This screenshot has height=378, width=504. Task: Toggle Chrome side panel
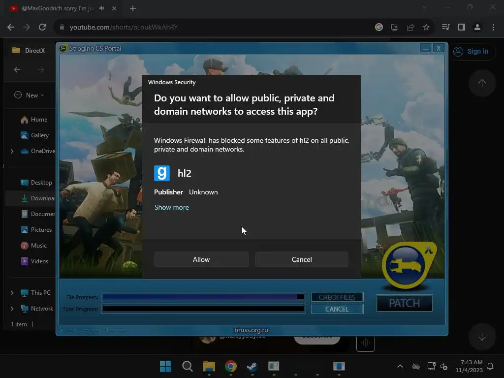pos(462,28)
